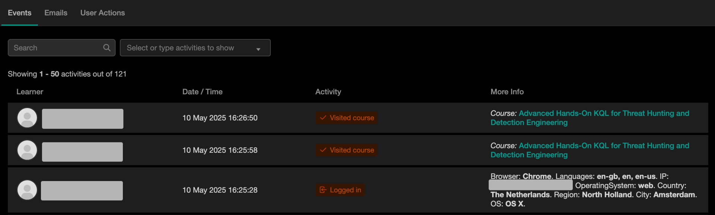Focus the Search input field

click(61, 48)
